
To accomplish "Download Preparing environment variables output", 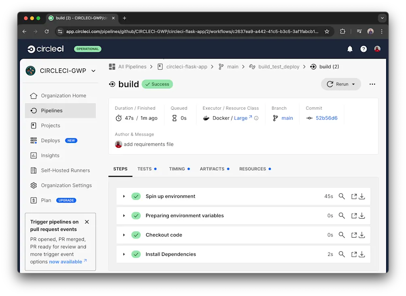I will tap(362, 215).
